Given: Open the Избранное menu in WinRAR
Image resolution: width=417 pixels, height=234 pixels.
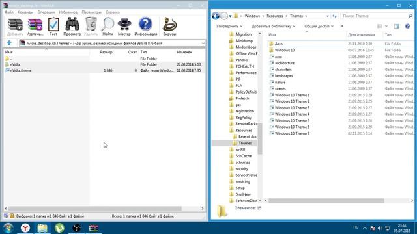Looking at the screenshot, I should point(68,12).
